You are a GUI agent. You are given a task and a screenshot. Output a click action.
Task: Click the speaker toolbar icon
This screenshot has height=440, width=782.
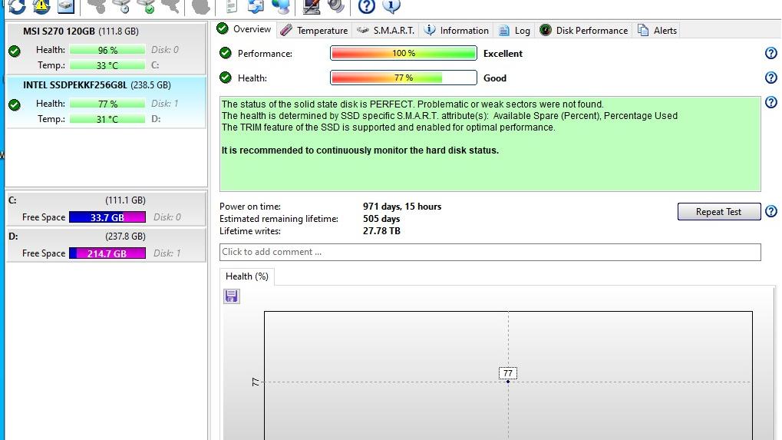tap(336, 6)
